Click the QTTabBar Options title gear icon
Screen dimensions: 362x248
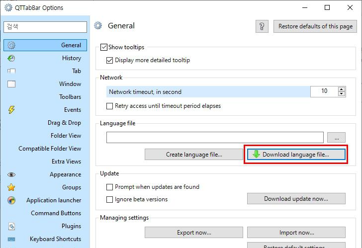pos(8,7)
